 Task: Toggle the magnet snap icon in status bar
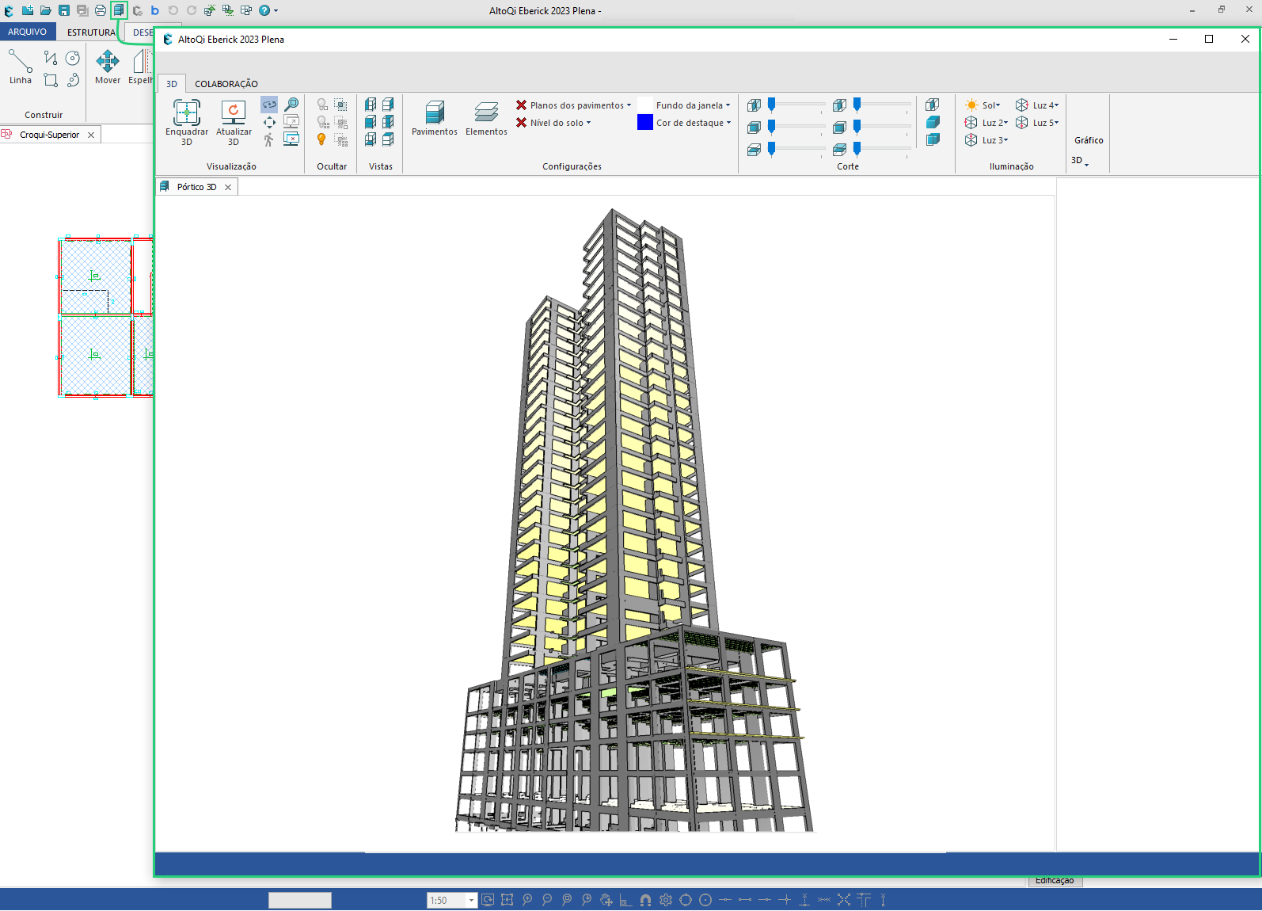point(645,900)
